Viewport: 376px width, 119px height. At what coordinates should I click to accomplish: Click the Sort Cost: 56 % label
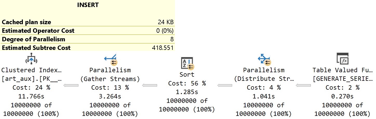pyautogui.click(x=187, y=83)
